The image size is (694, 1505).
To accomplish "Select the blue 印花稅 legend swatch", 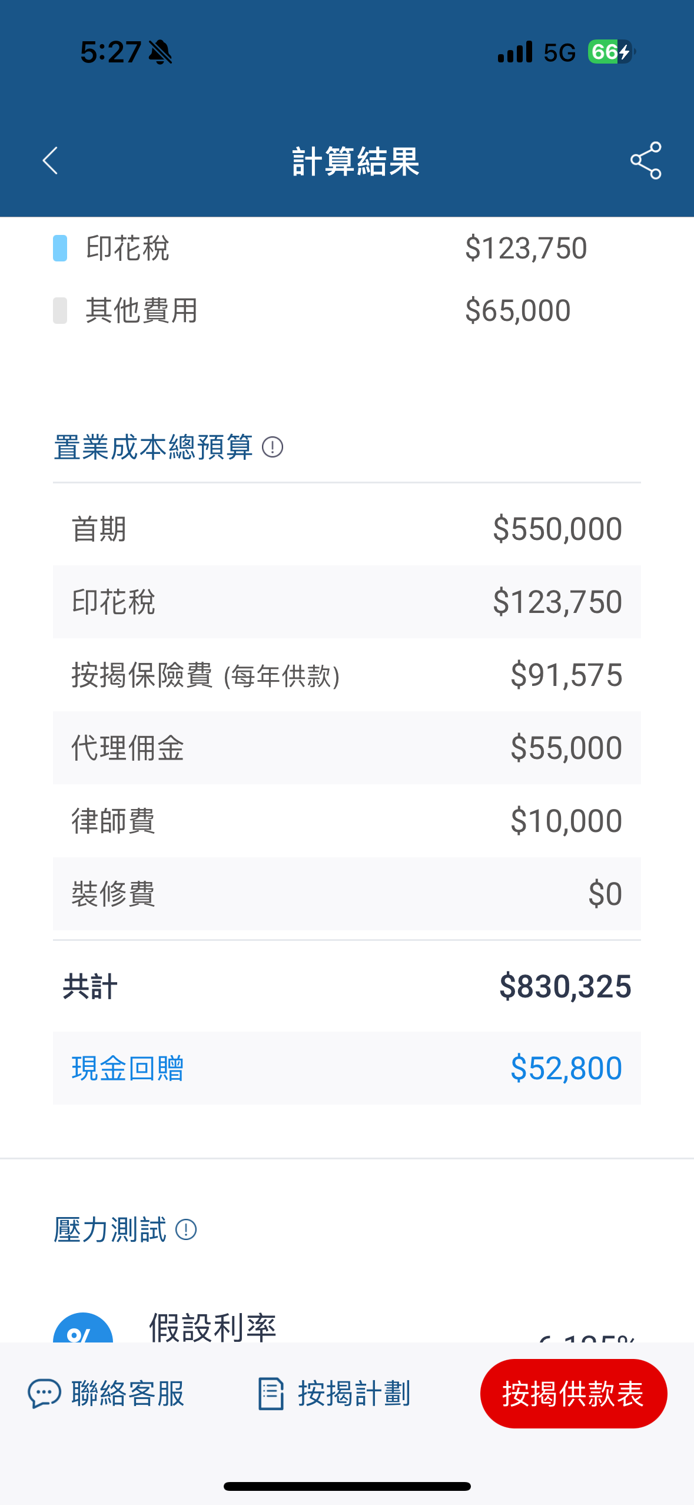I will [60, 248].
